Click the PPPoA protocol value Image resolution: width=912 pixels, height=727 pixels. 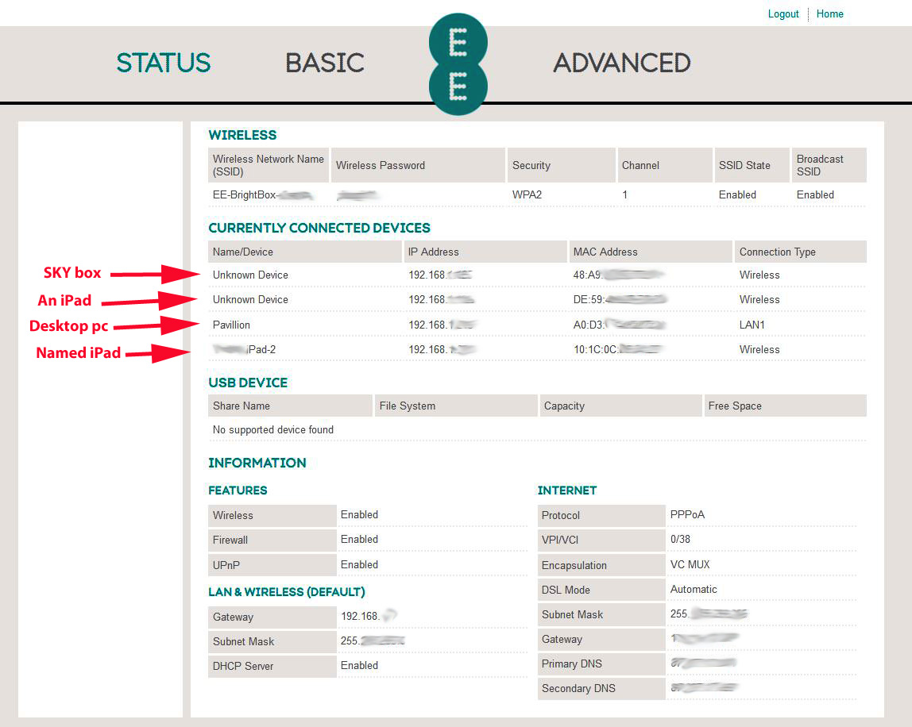[687, 514]
